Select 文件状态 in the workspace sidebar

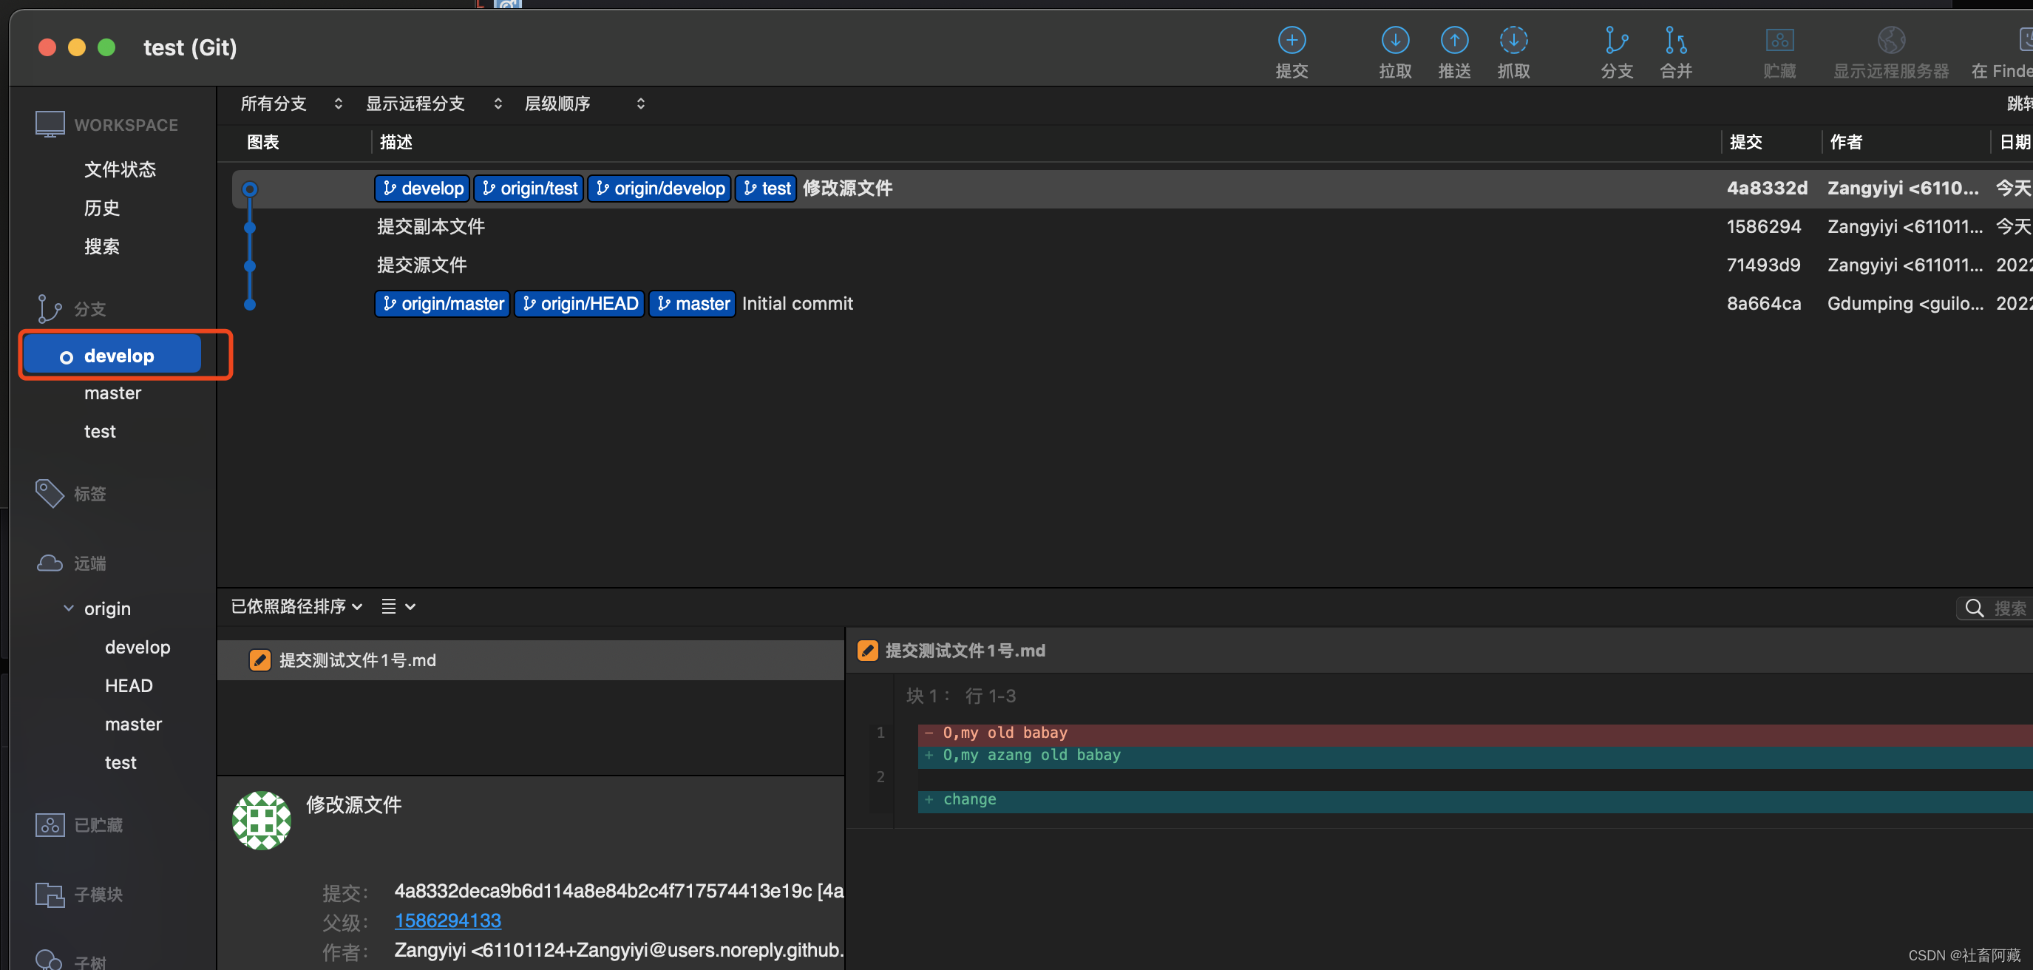(120, 169)
